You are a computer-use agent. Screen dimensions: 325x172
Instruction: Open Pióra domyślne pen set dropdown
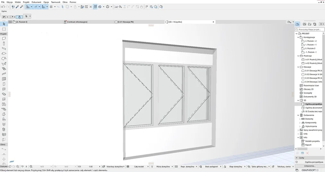[162, 167]
